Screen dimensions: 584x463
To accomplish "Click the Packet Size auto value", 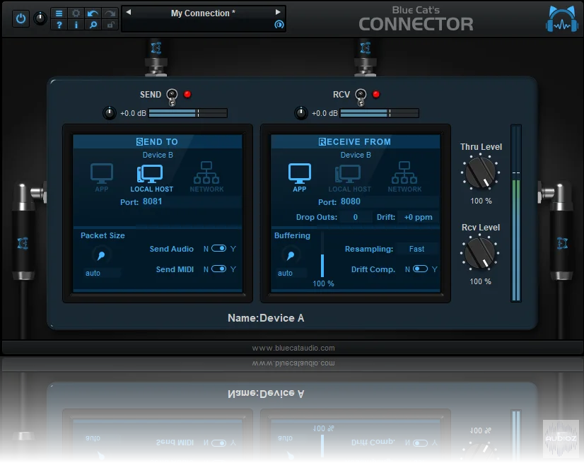I will [101, 273].
